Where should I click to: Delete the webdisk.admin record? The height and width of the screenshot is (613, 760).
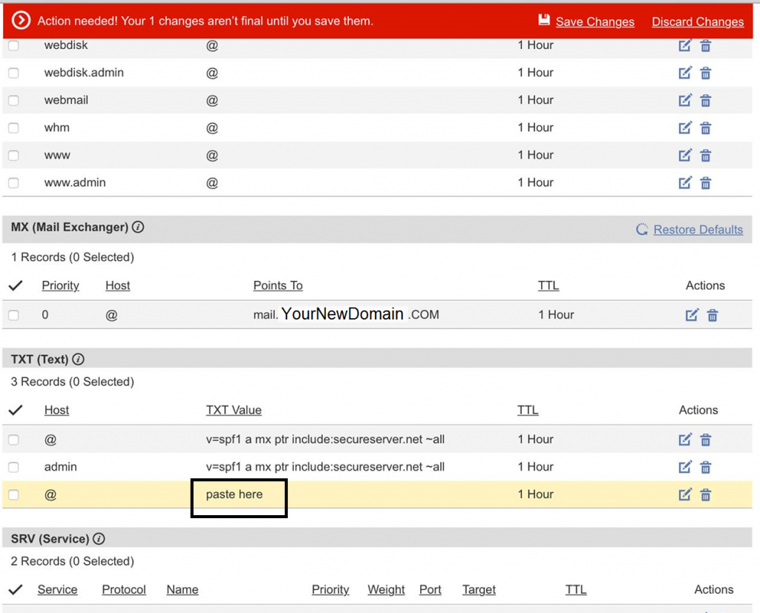click(x=706, y=73)
